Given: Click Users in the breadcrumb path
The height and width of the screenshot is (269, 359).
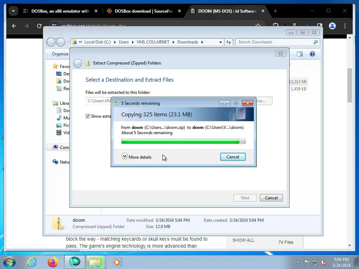Looking at the screenshot, I should 124,42.
